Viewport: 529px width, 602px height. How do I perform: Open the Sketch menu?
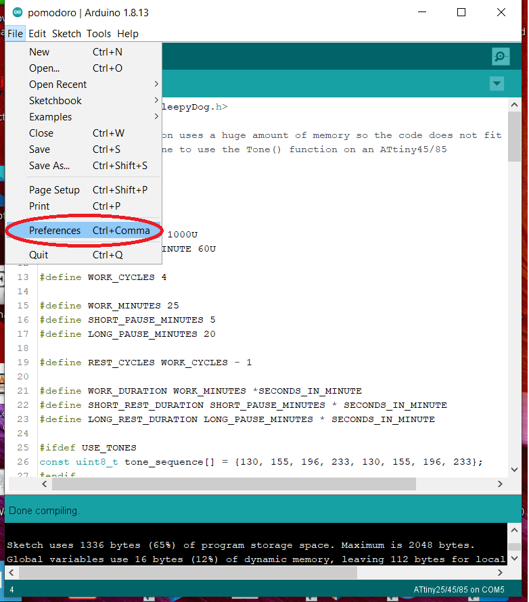click(x=66, y=34)
